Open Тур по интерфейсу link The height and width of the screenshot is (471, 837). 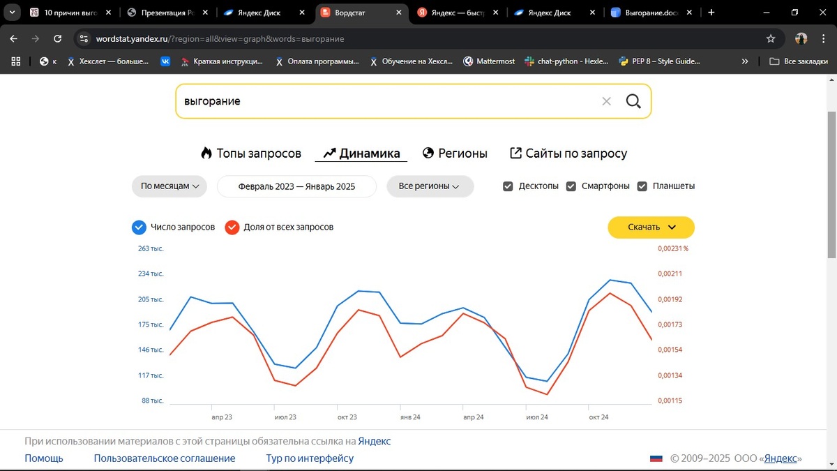click(x=310, y=458)
